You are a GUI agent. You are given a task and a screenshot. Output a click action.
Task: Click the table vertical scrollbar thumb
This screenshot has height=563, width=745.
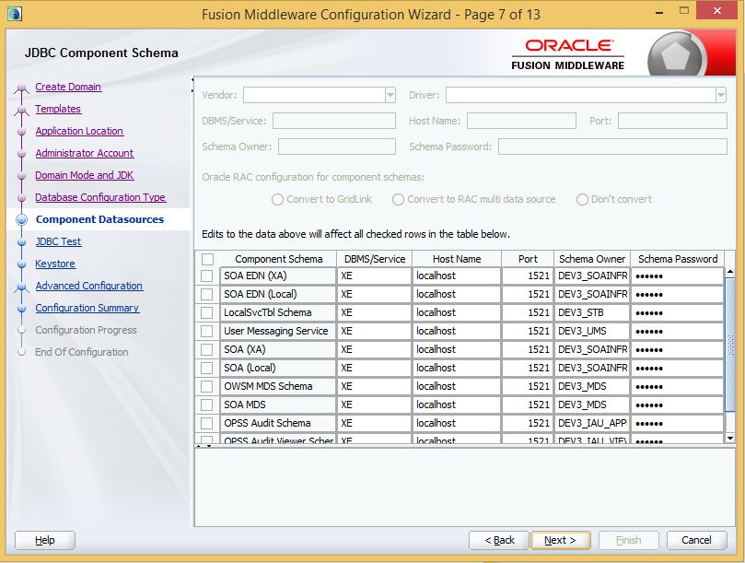click(x=730, y=345)
